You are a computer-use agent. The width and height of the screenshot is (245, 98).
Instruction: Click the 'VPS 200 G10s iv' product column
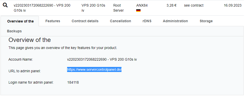(93, 8)
